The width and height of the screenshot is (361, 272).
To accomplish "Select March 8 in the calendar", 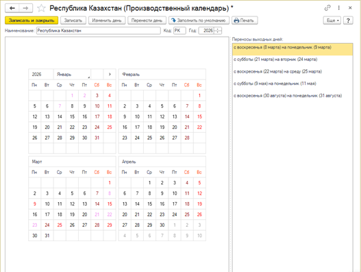I will [110, 193].
